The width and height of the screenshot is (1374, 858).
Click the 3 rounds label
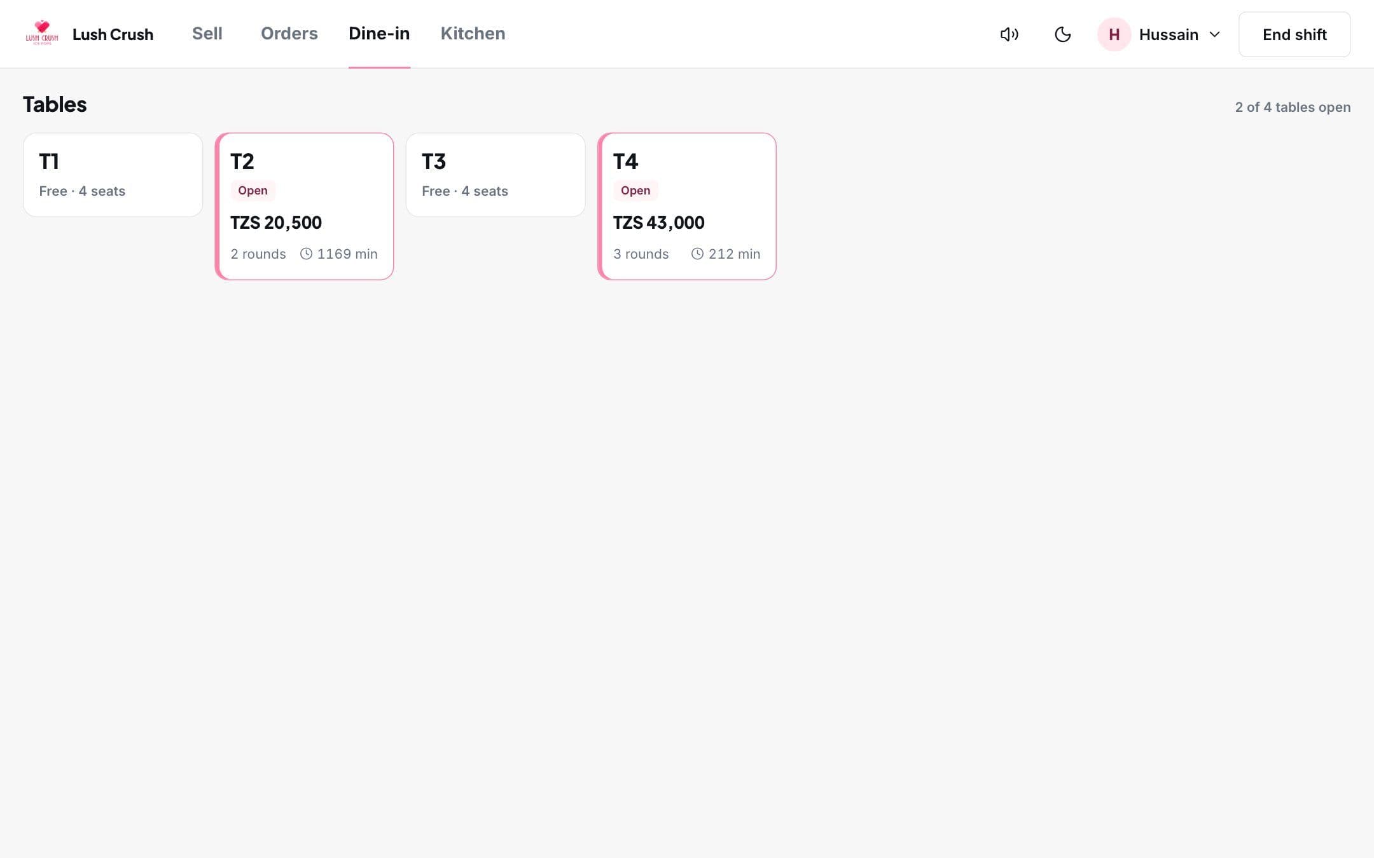click(x=641, y=254)
